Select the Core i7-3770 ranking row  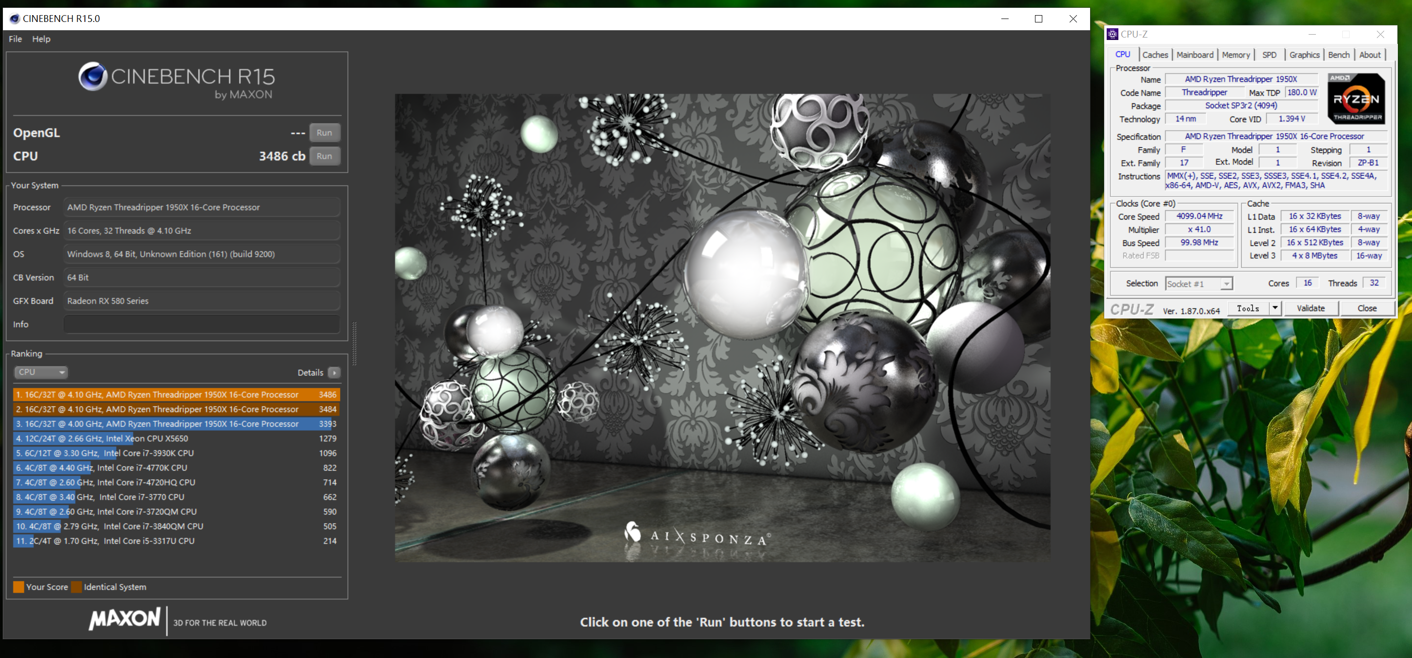pyautogui.click(x=177, y=498)
